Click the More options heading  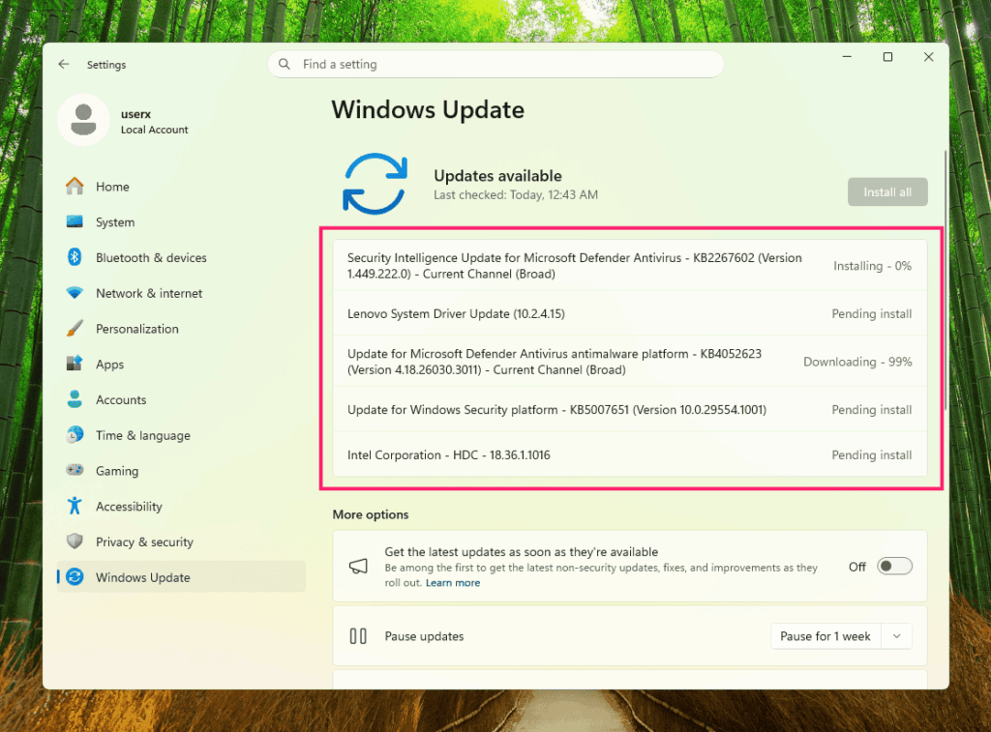coord(371,514)
